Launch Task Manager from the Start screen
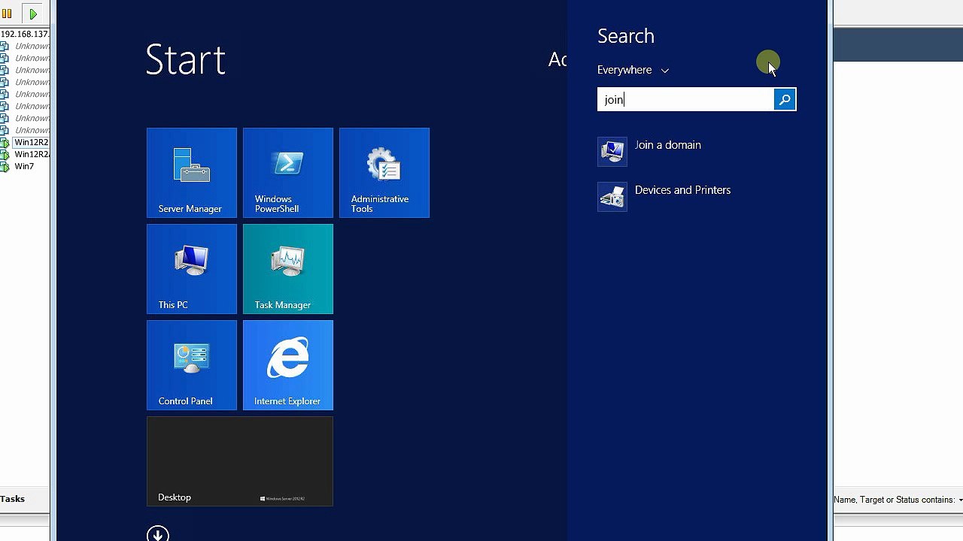The height and width of the screenshot is (541, 963). click(288, 269)
